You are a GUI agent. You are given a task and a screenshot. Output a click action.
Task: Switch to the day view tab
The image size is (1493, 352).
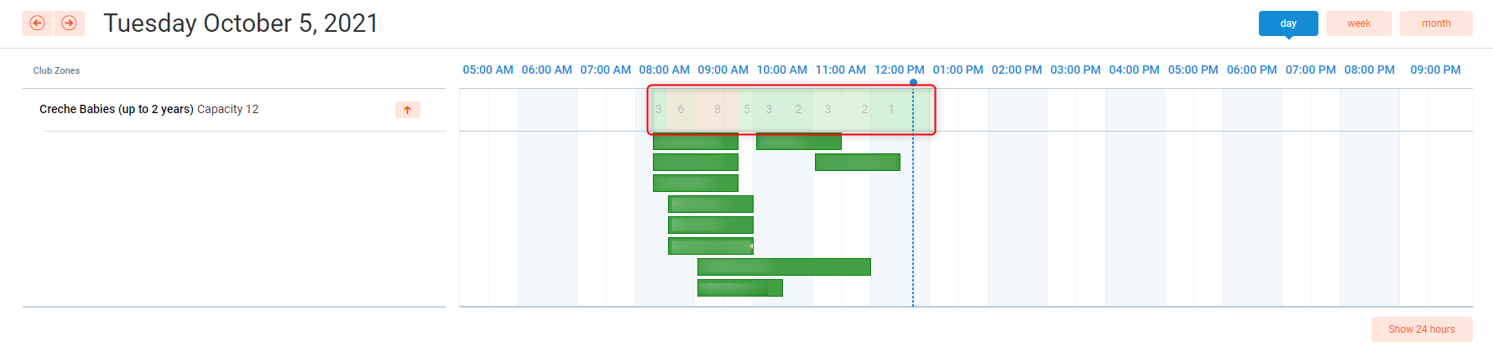1287,23
